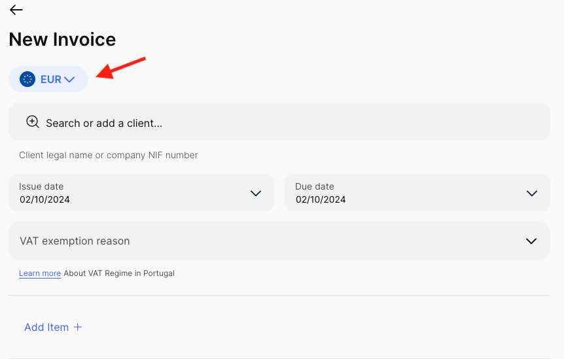Screen dimensions: 564x359
Task: Expand the Issue date picker
Action: tap(141, 193)
